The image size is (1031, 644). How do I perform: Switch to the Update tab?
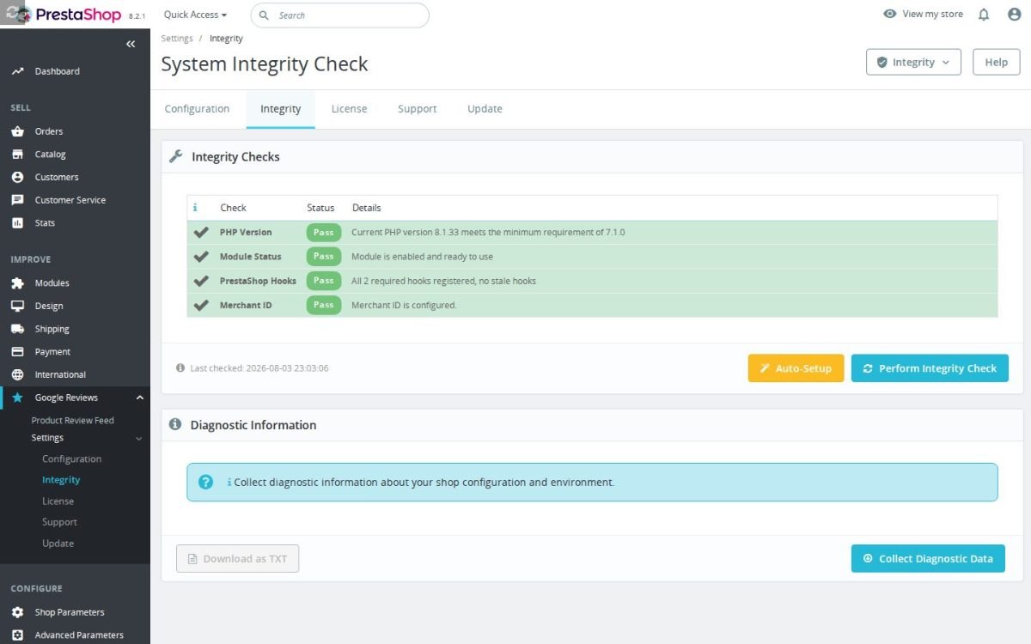[x=485, y=109]
